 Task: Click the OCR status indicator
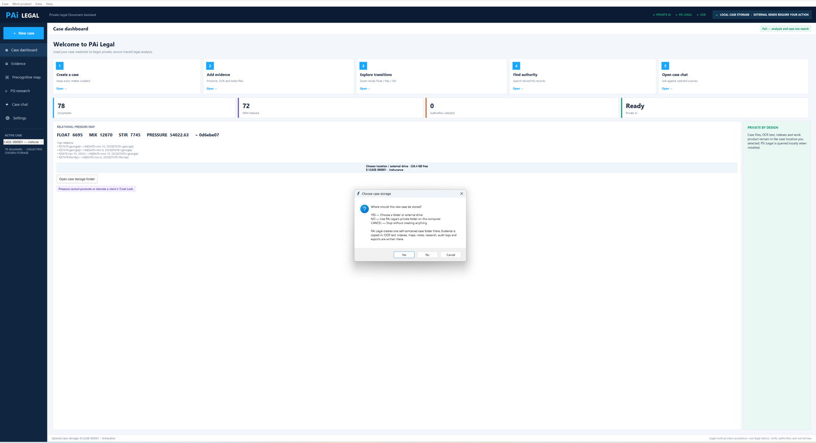point(701,15)
